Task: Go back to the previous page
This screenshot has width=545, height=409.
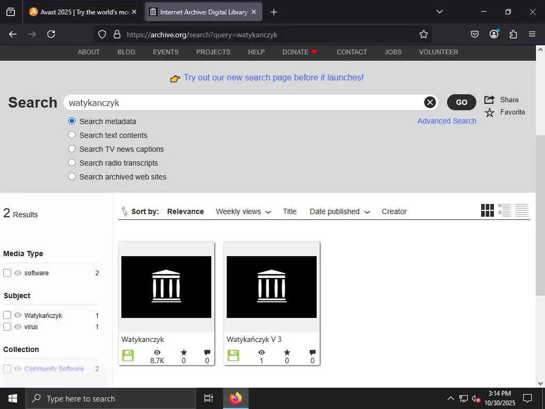Action: [x=13, y=34]
